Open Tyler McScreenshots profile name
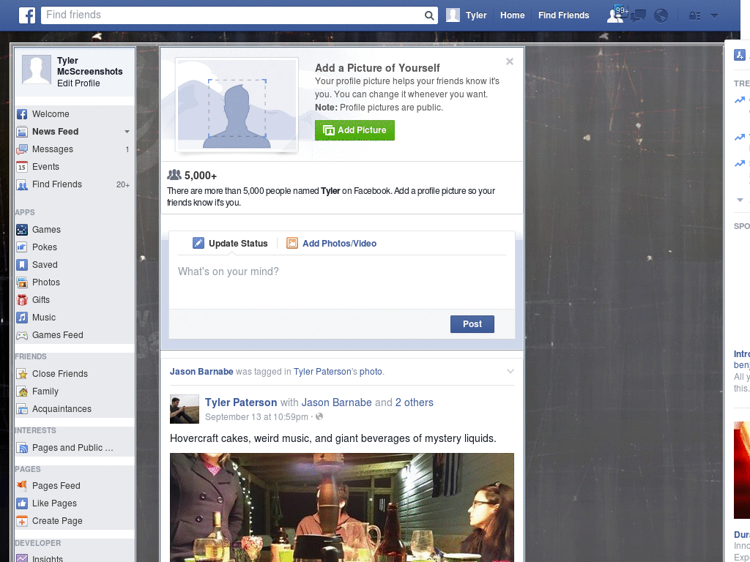This screenshot has height=562, width=750. pyautogui.click(x=90, y=66)
